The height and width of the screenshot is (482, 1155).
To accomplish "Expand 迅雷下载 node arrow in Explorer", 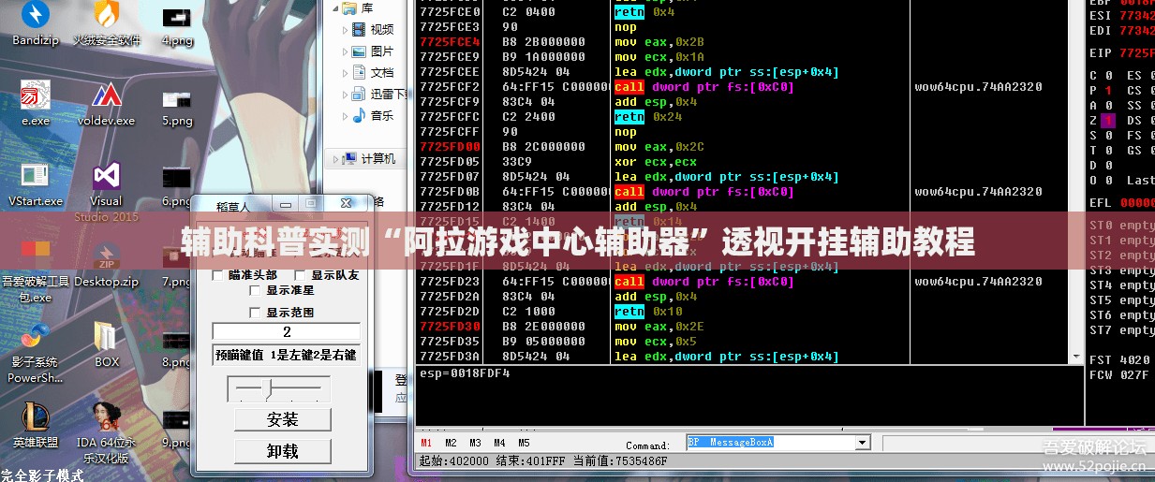I will click(345, 95).
